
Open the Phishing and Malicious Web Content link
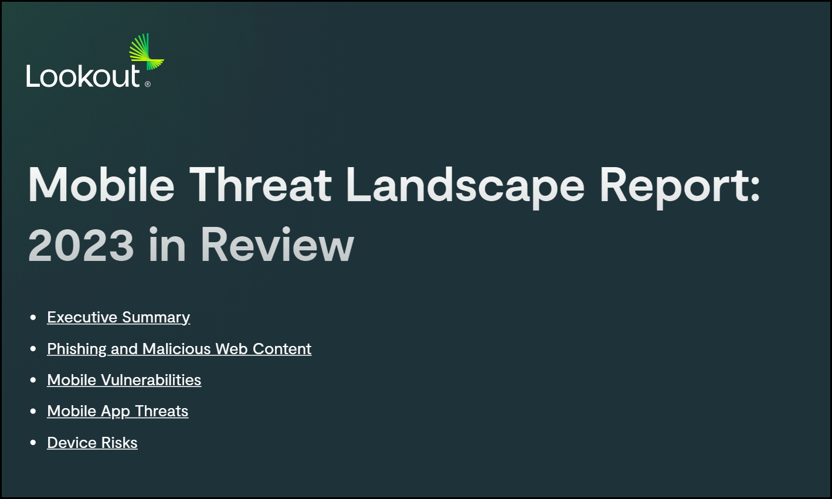tap(179, 348)
